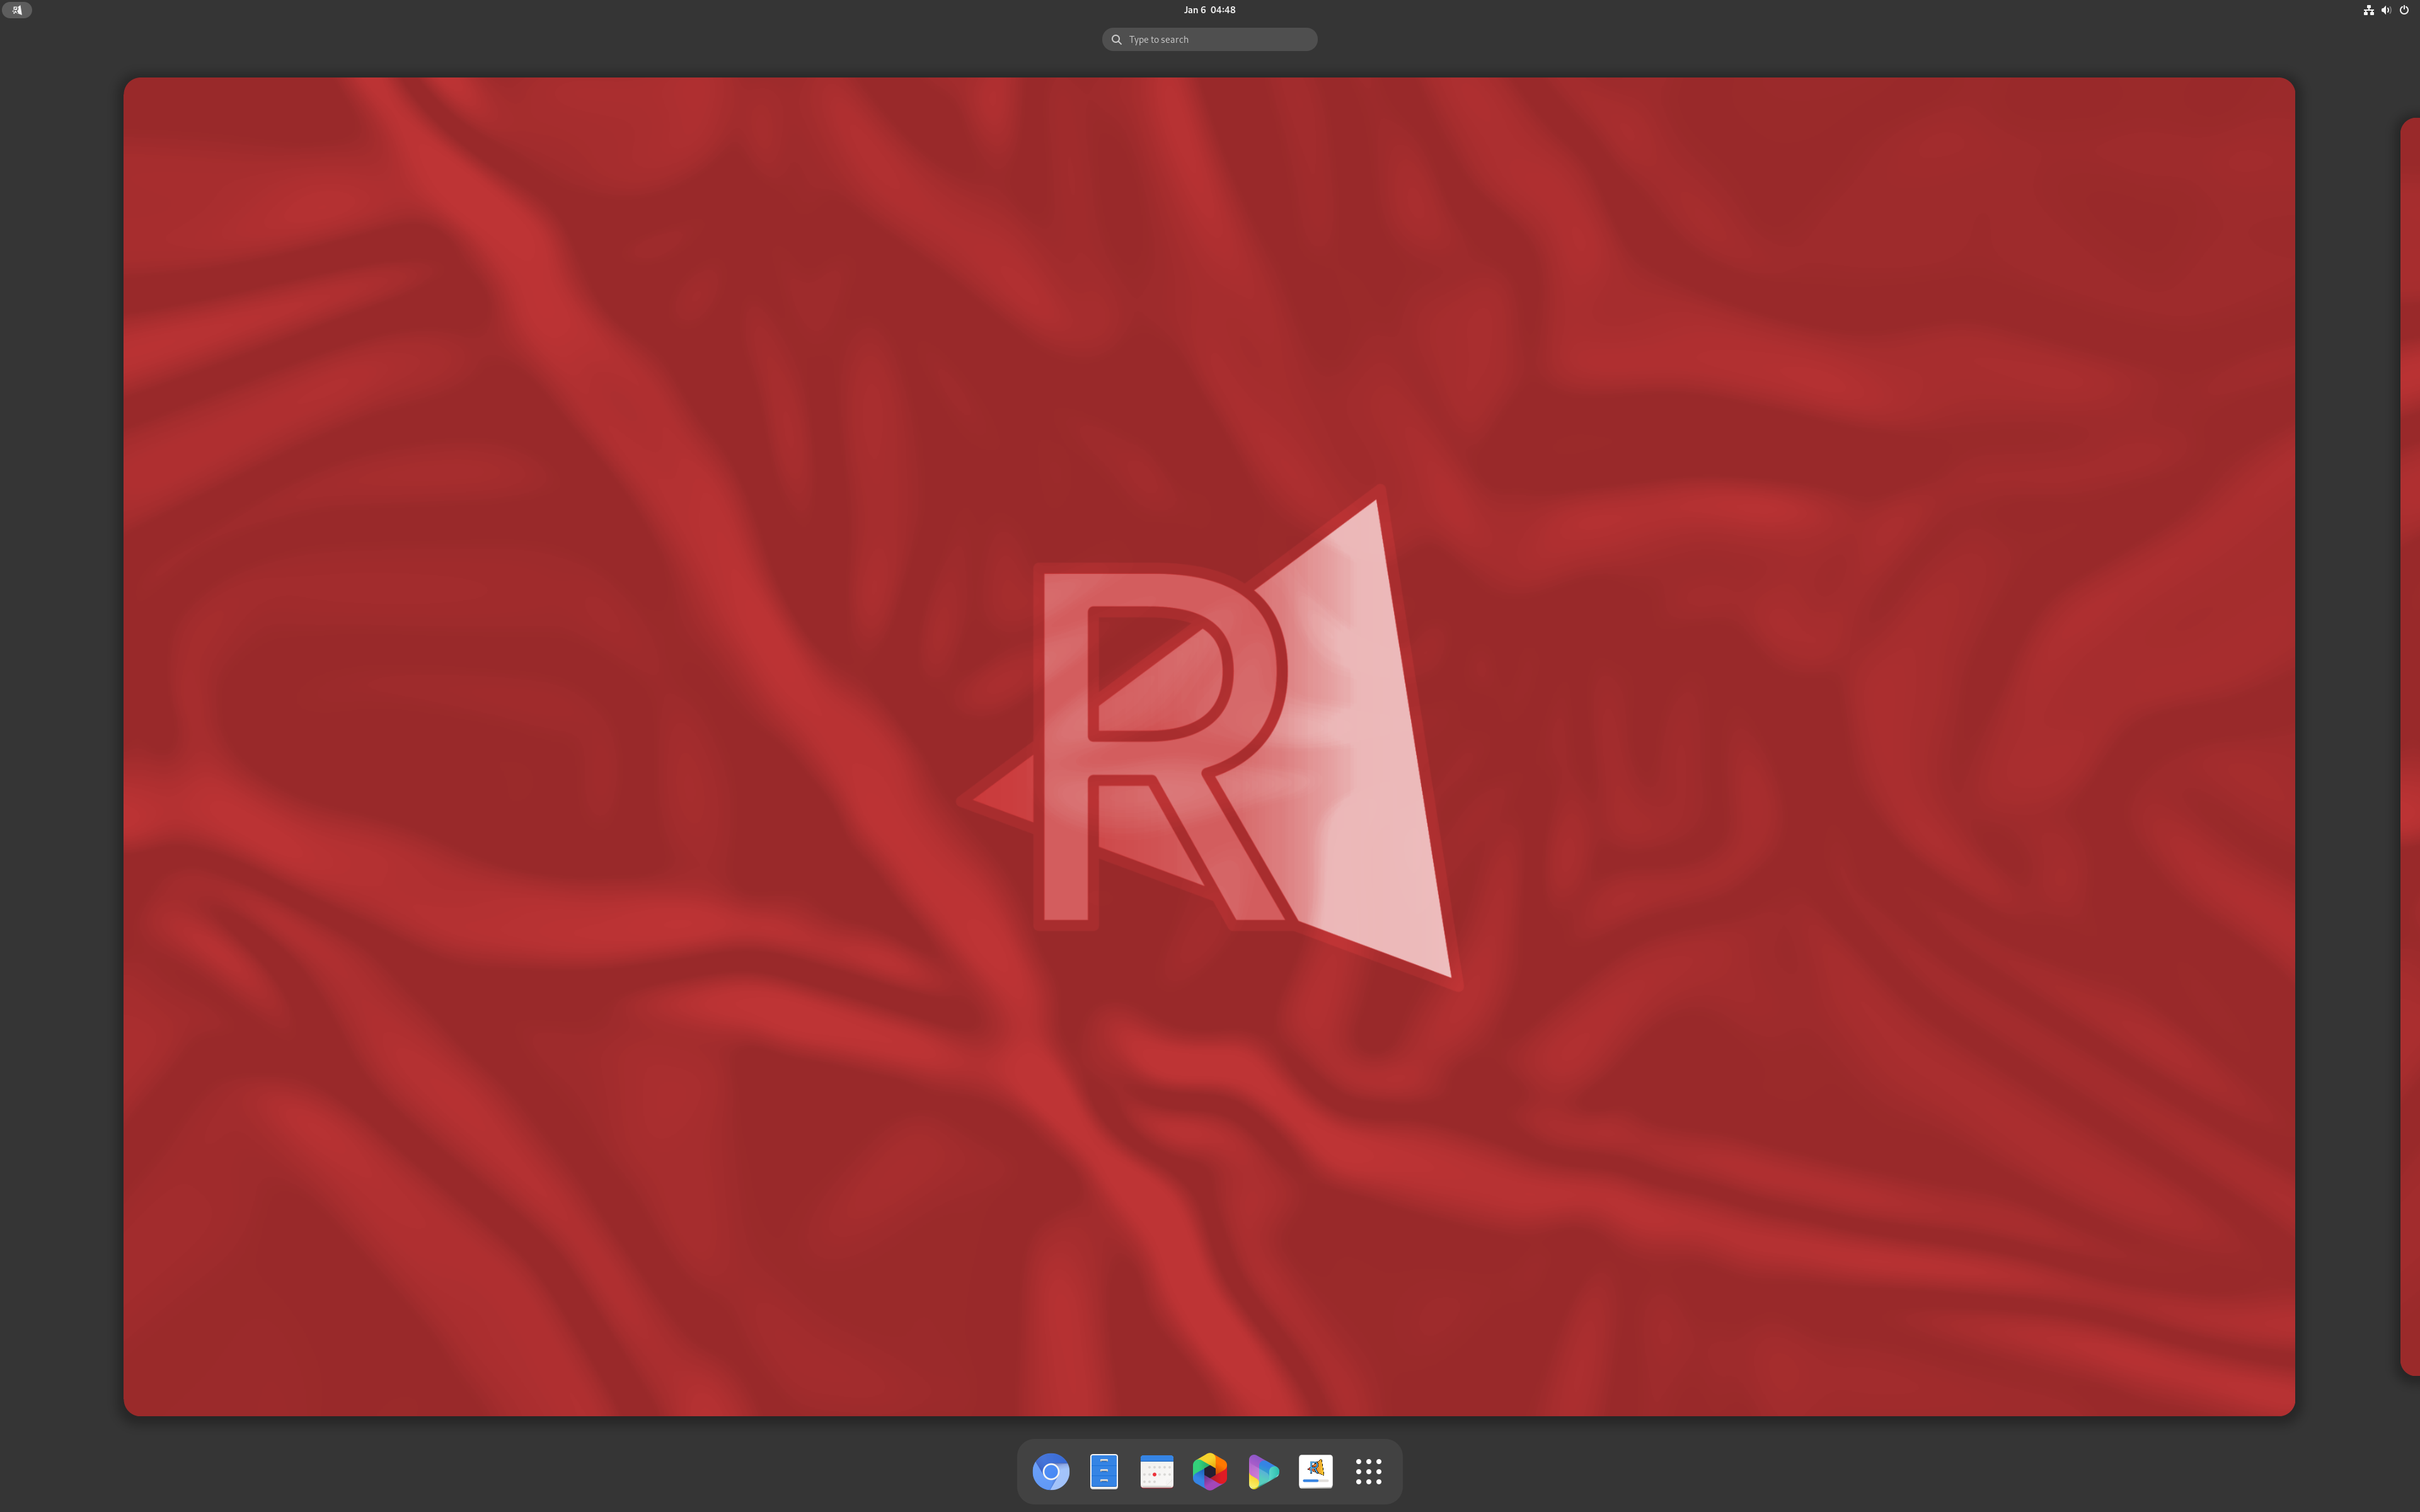Open the Calendar app in the dock
Viewport: 2420px width, 1512px height.
[x=1156, y=1471]
